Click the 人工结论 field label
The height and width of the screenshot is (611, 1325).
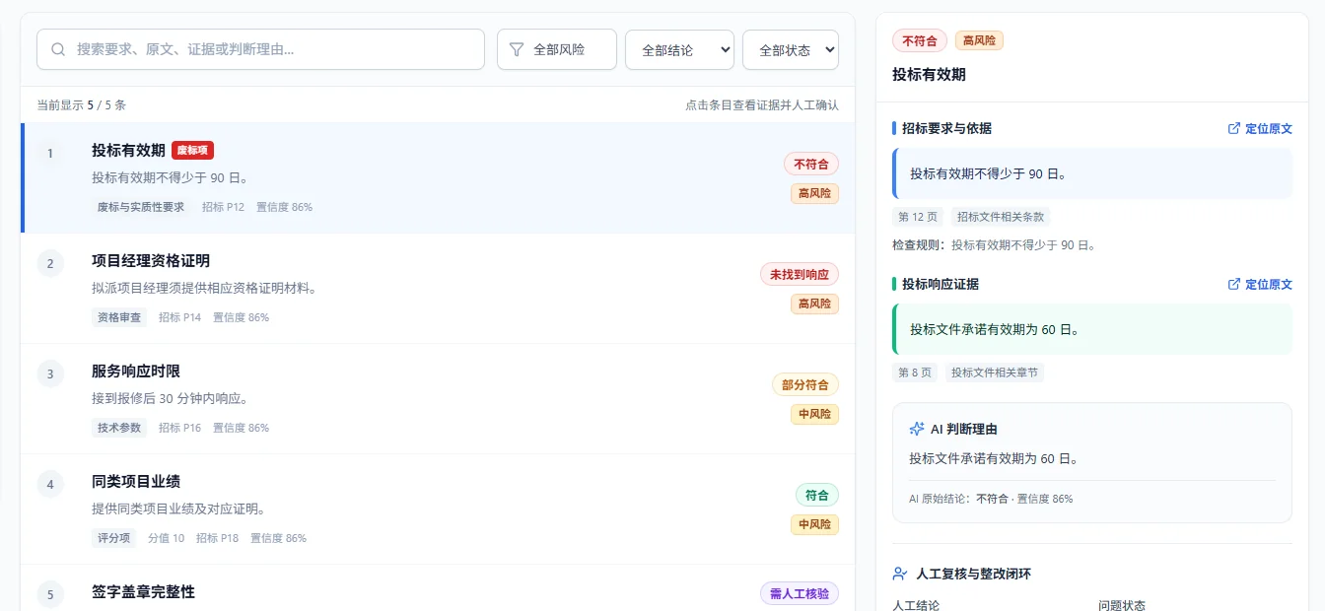[x=916, y=604]
